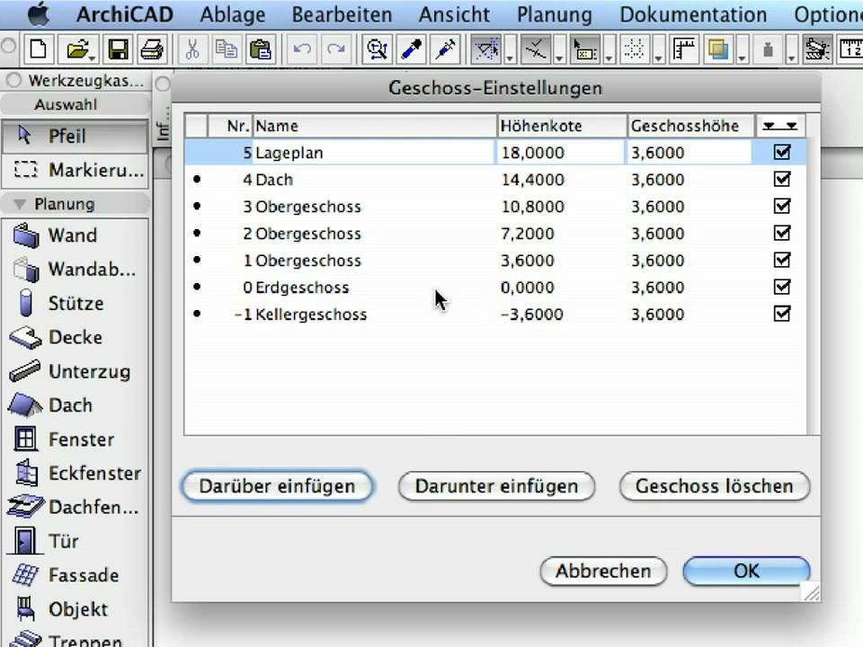Open the Apple menu
The image size is (863, 647).
pos(39,14)
